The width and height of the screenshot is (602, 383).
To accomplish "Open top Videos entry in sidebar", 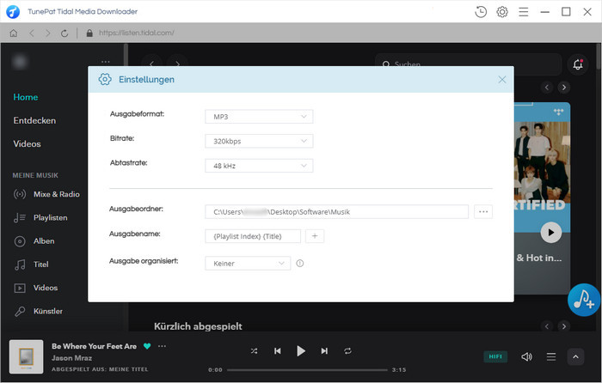I will pyautogui.click(x=27, y=143).
